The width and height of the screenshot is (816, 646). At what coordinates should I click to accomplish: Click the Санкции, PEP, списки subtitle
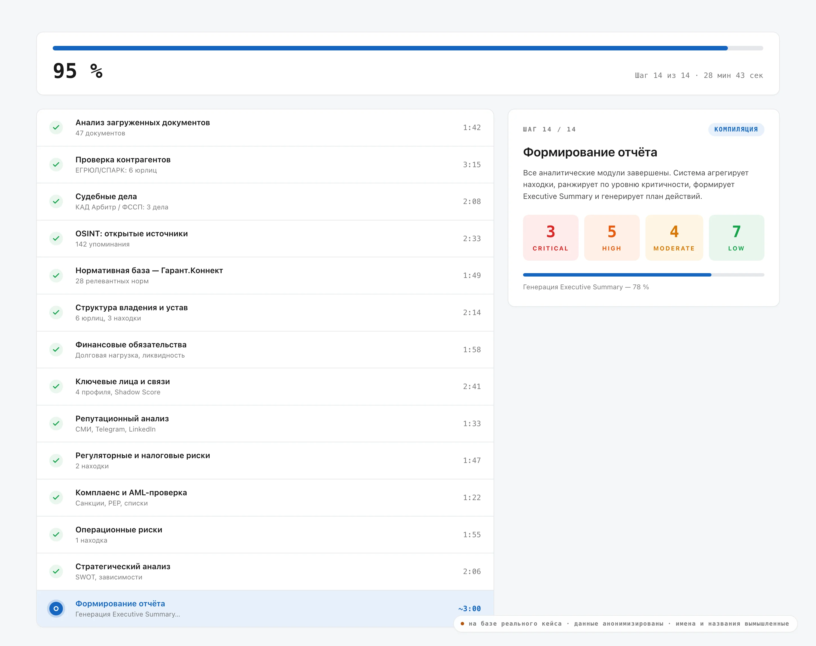[x=112, y=503]
